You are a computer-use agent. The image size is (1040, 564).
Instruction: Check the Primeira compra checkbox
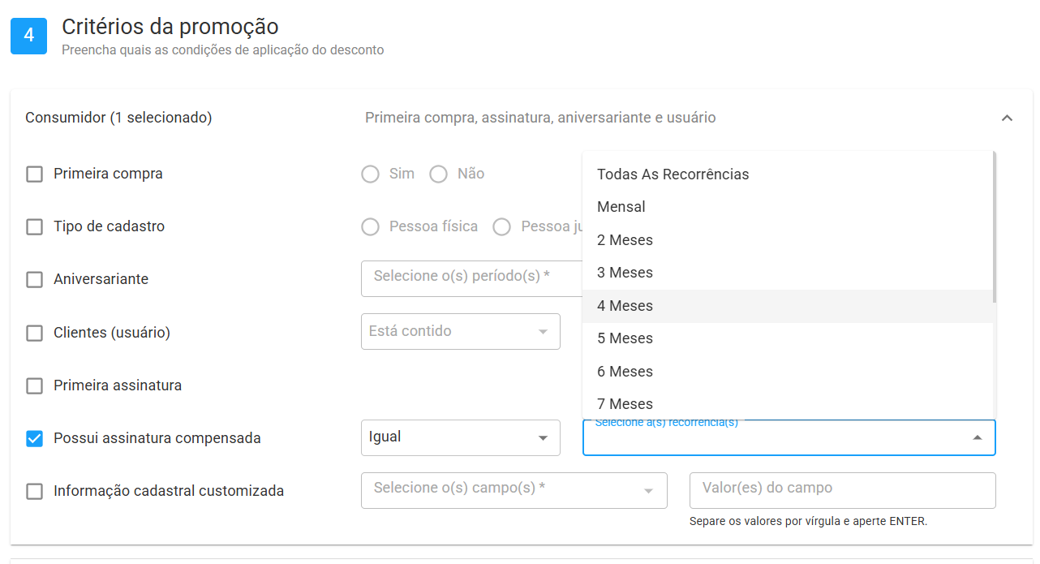tap(34, 174)
